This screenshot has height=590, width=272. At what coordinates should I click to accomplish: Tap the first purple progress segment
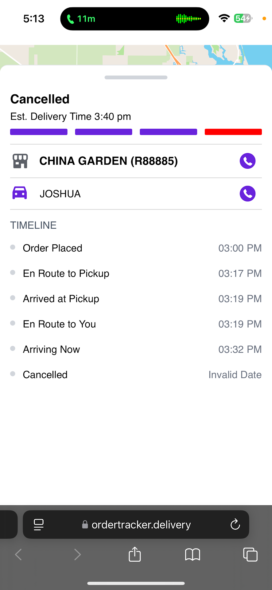(39, 132)
